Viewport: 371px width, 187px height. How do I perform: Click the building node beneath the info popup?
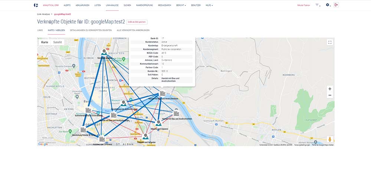coord(162,93)
